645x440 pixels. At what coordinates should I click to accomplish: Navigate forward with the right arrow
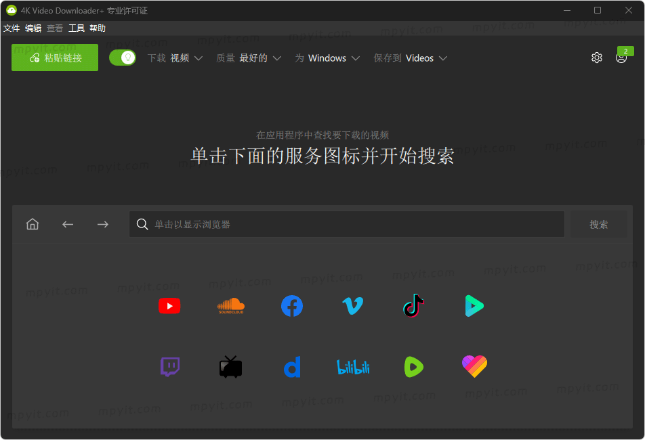click(x=103, y=224)
